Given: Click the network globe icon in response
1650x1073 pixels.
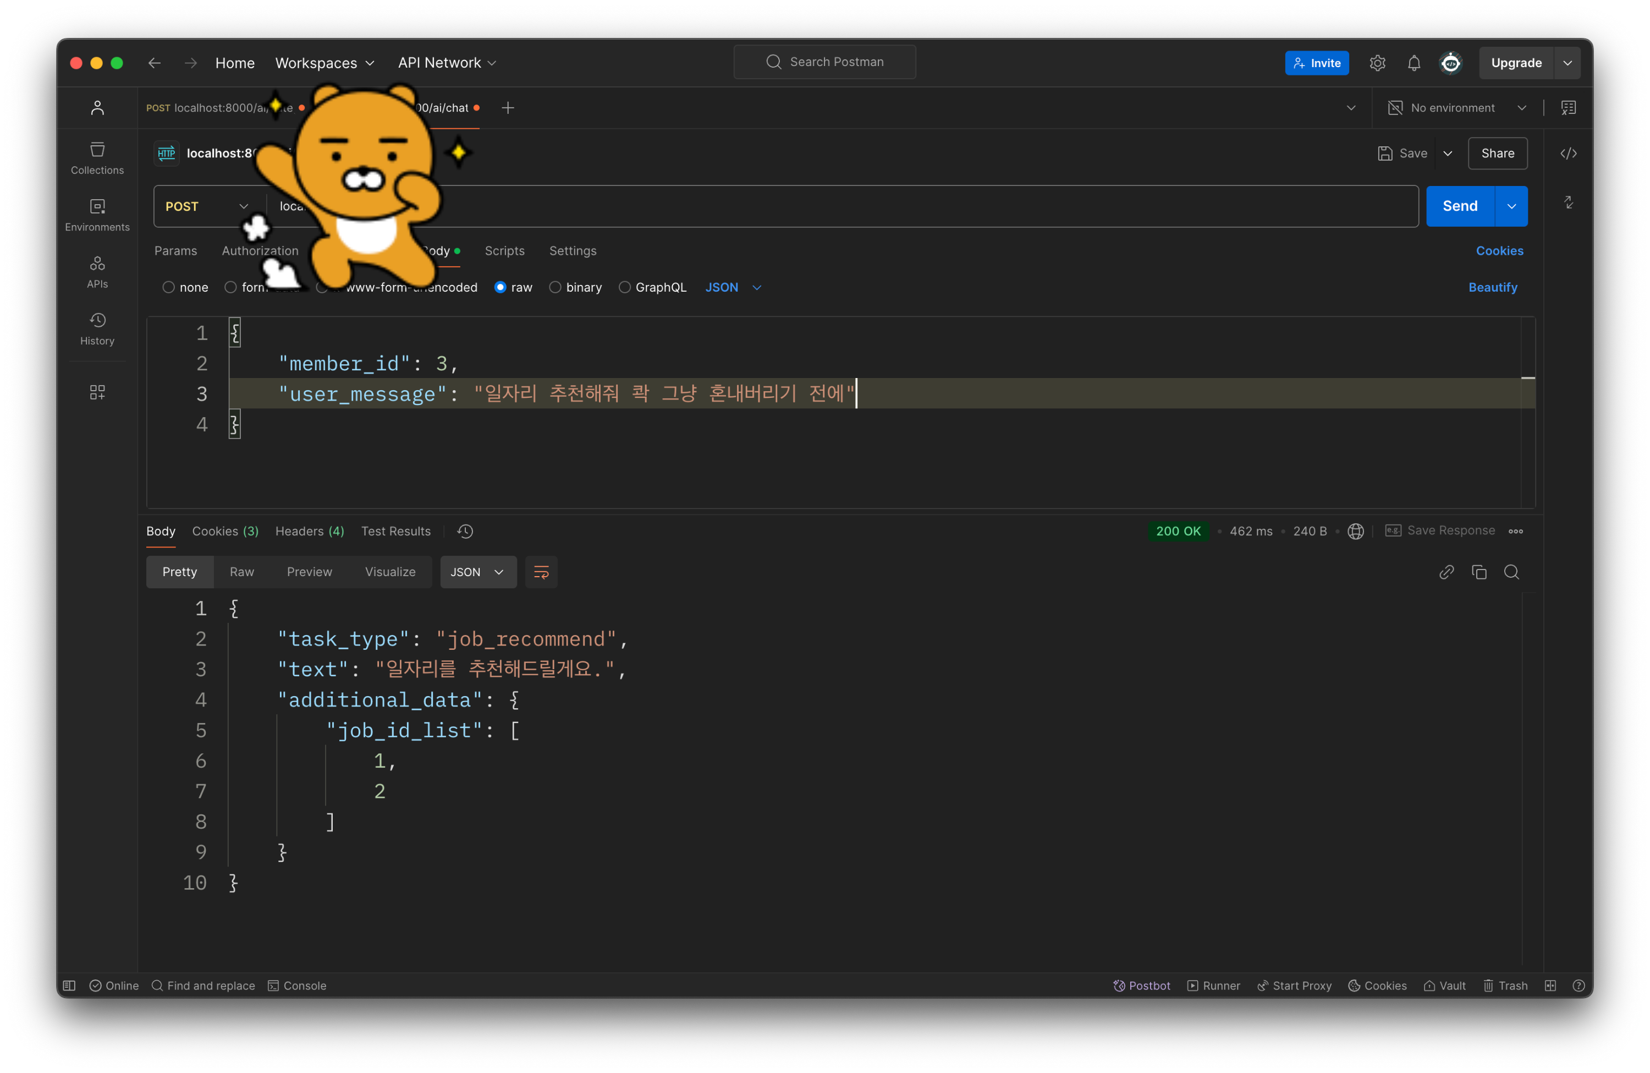Looking at the screenshot, I should [x=1356, y=532].
